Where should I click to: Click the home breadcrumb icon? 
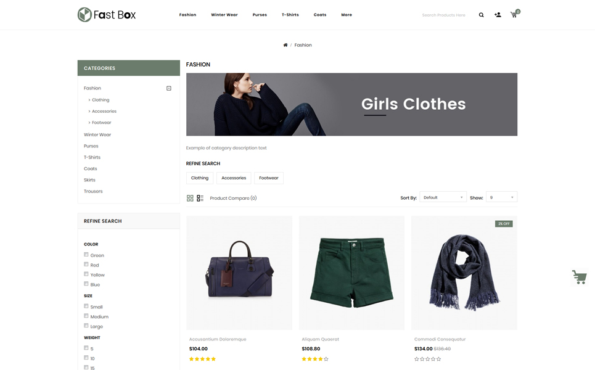(285, 45)
